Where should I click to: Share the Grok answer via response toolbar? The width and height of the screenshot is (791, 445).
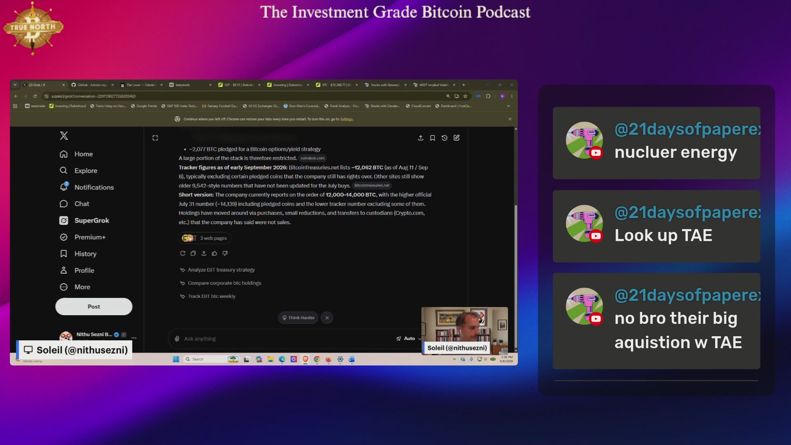point(204,253)
